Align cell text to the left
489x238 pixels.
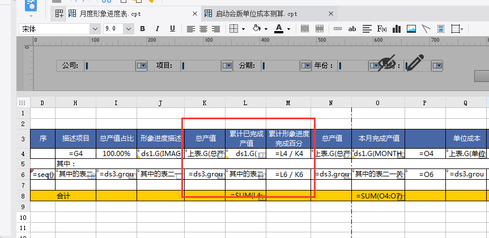pos(190,29)
